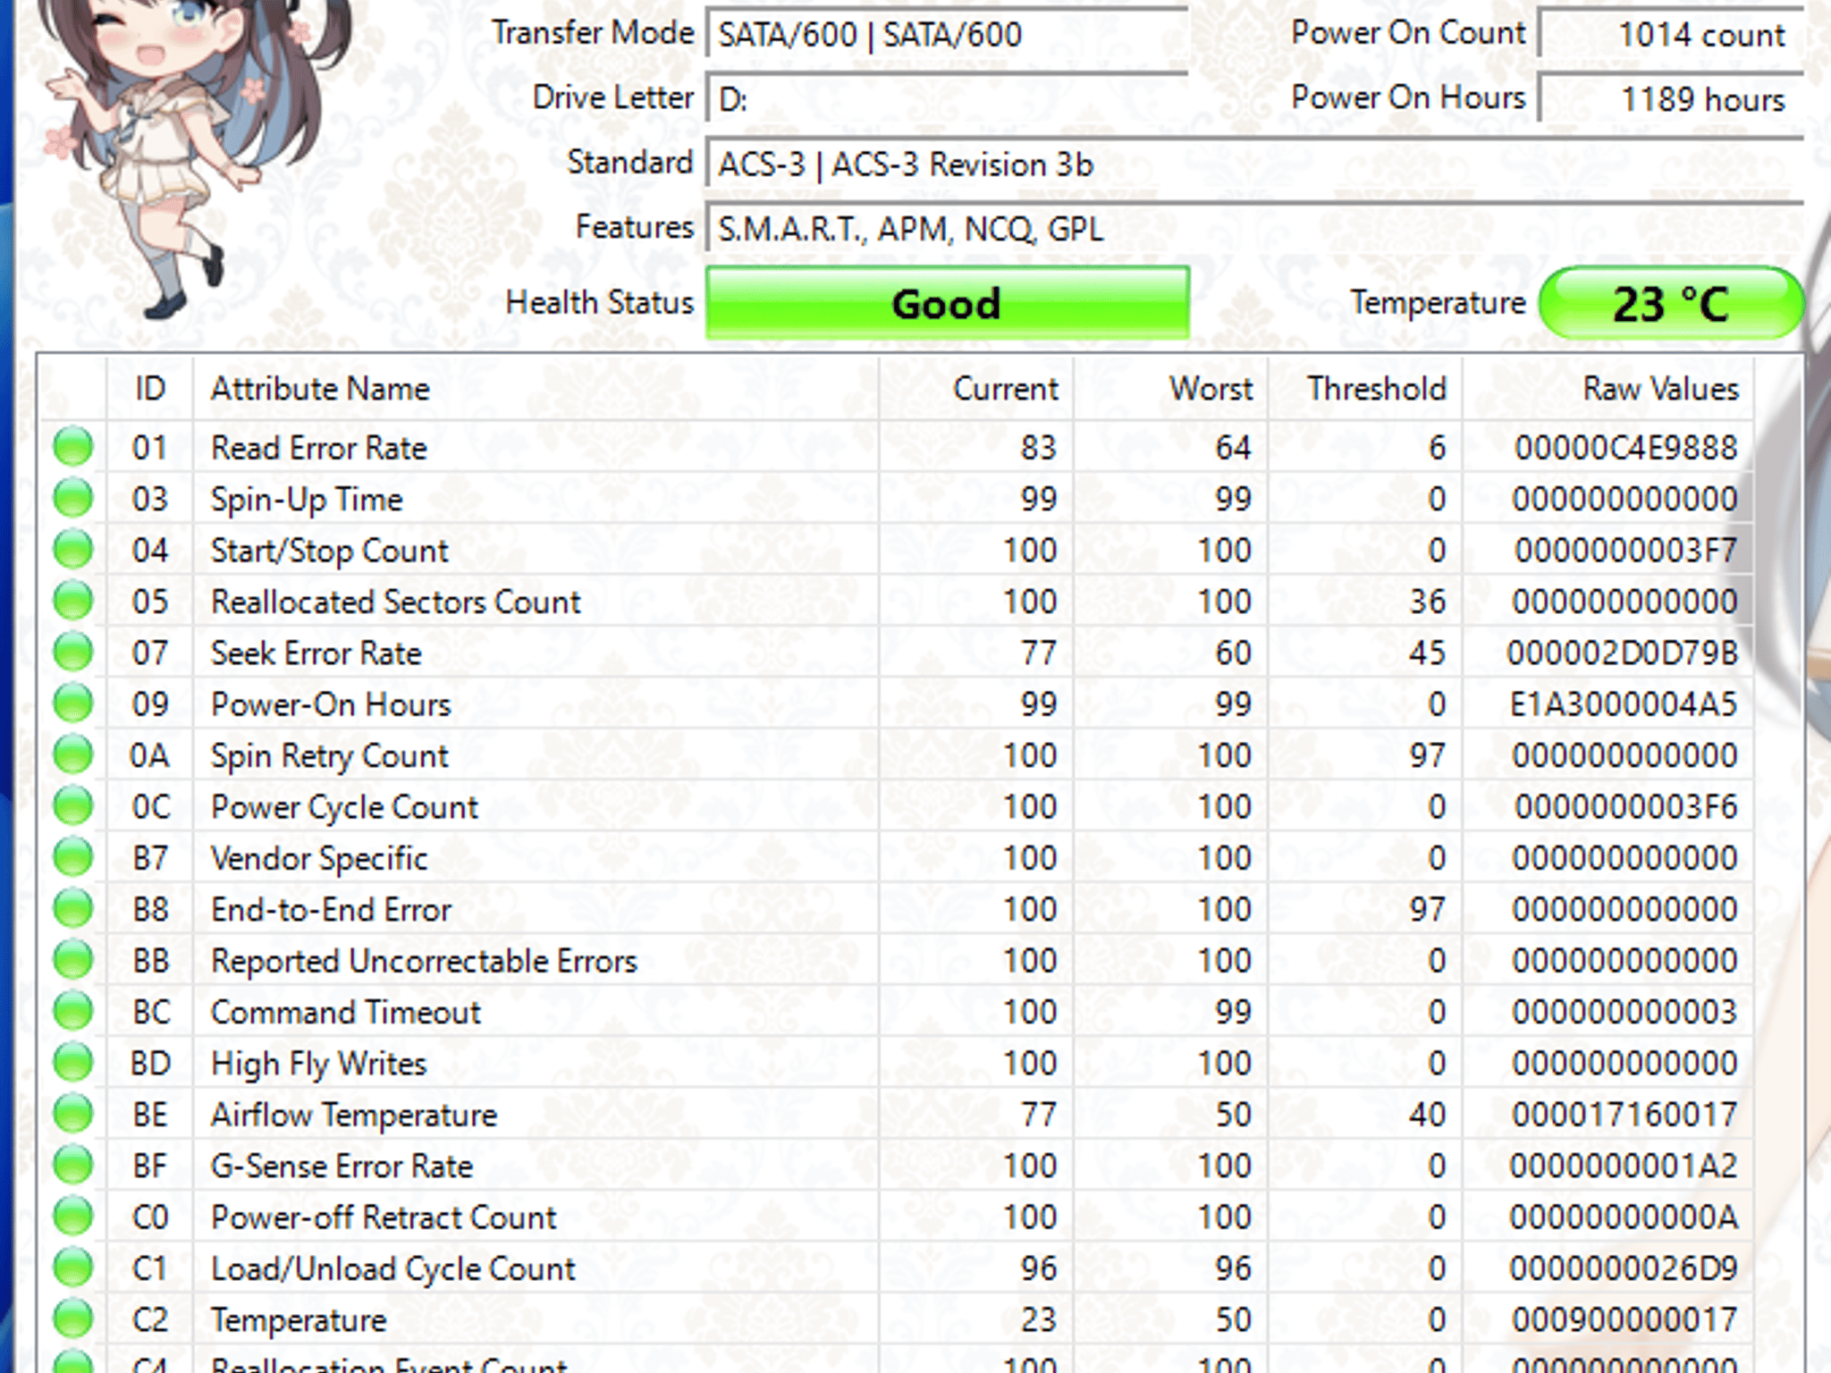Click raw value 000017160017
This screenshot has height=1373, width=1831.
(1625, 1116)
